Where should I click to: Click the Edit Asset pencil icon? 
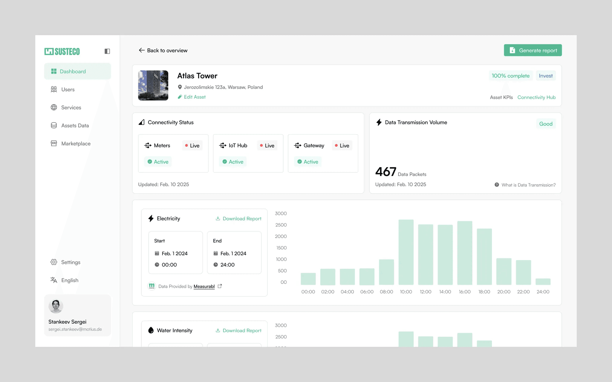[180, 97]
